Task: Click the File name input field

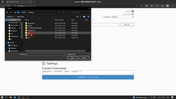Action: (45, 54)
